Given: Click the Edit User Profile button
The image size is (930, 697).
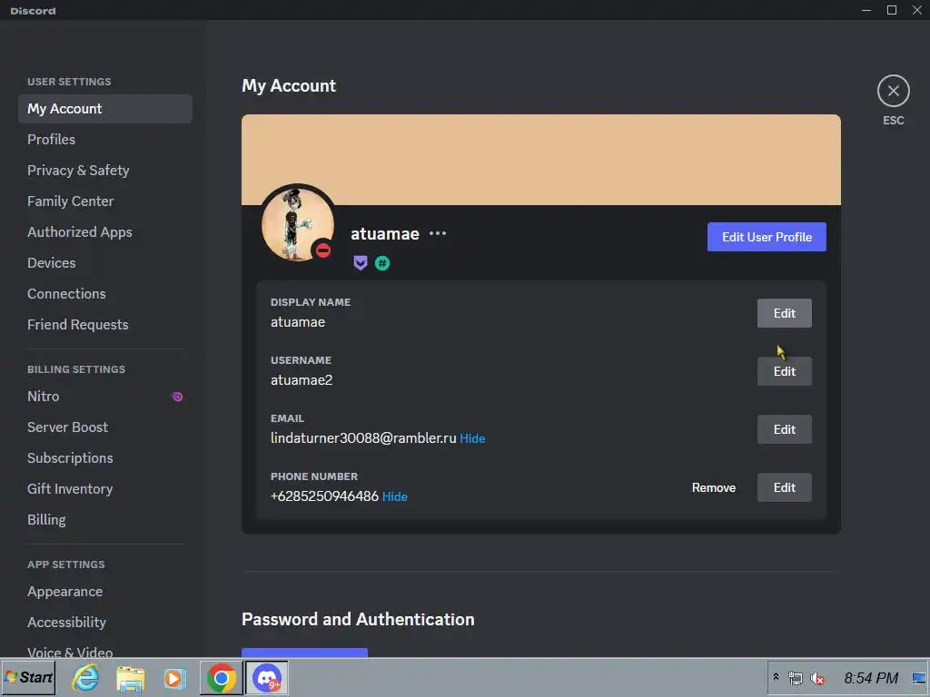Looking at the screenshot, I should pyautogui.click(x=767, y=237).
